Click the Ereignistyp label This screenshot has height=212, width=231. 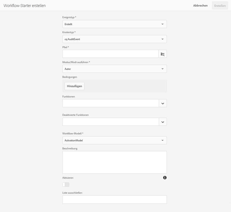click(x=69, y=17)
